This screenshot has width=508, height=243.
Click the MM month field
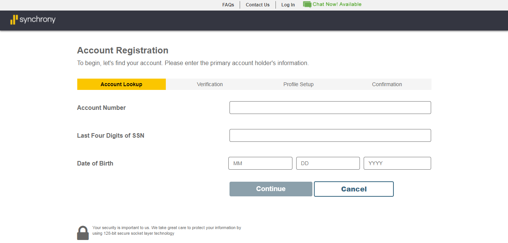[260, 163]
